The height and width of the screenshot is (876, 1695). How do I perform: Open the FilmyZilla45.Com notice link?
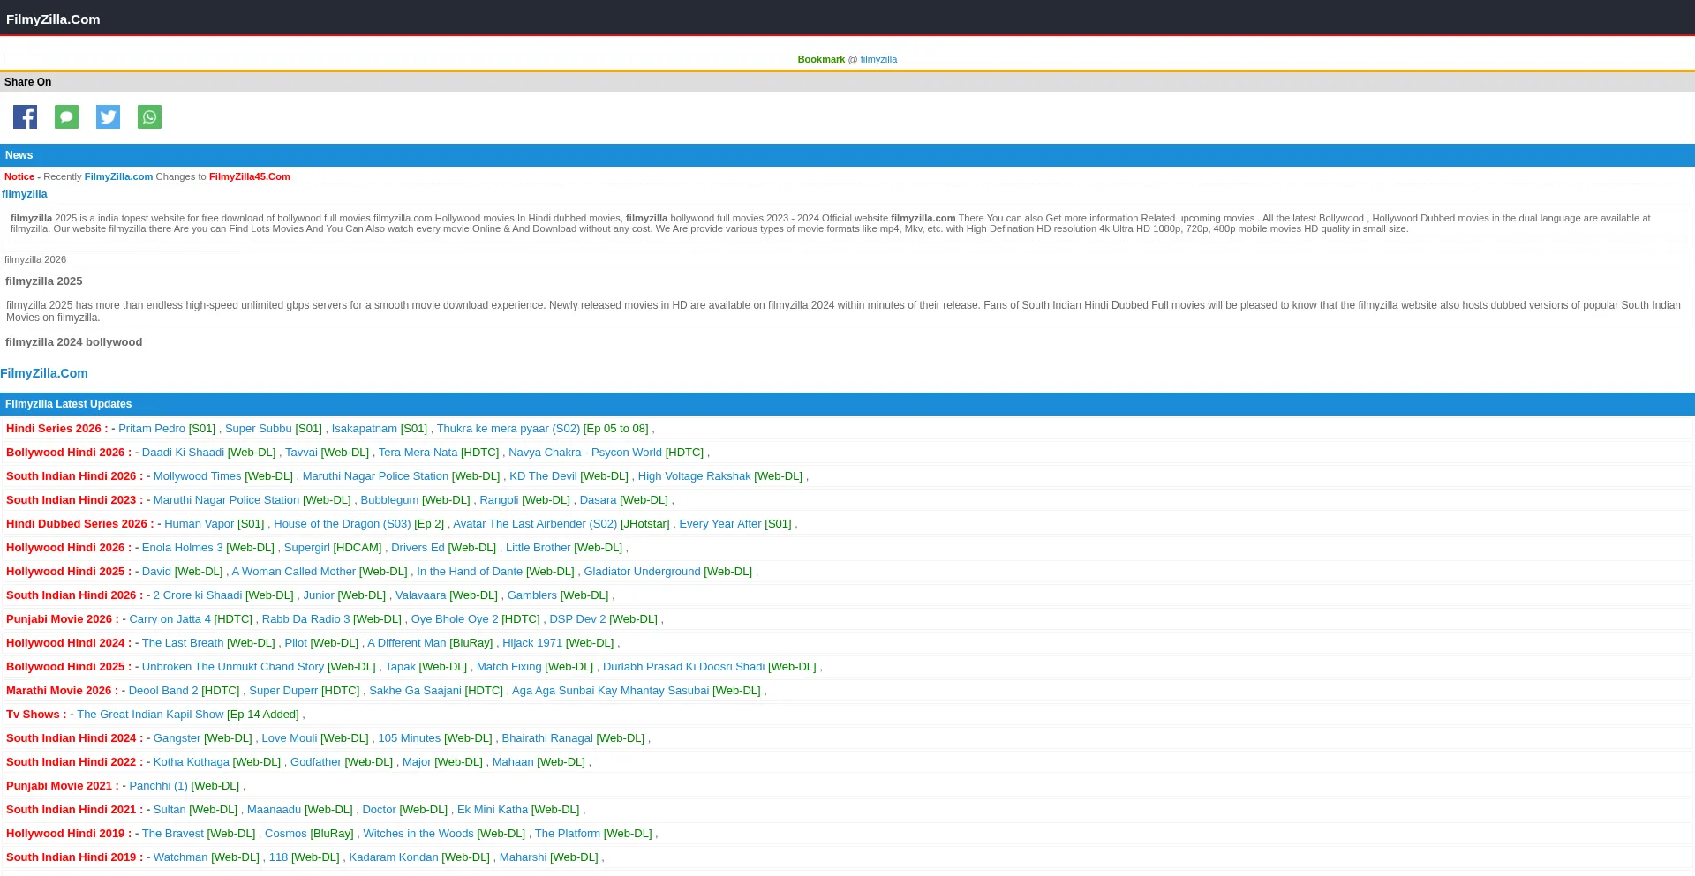(x=250, y=176)
